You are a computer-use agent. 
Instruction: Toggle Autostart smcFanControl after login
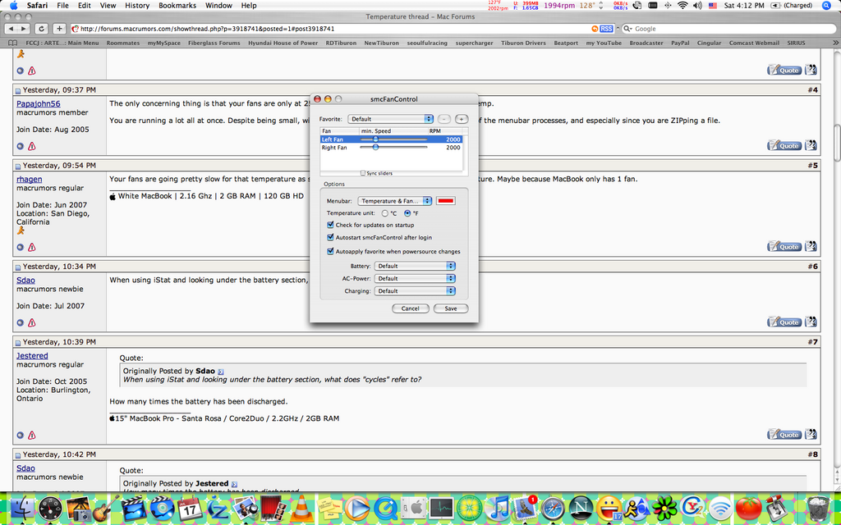point(330,237)
